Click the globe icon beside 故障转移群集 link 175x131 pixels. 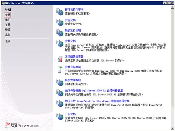pyautogui.click(x=60, y=93)
